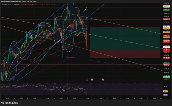Click the red 63 629,21 price label
The height and width of the screenshot is (106, 172).
click(x=166, y=19)
